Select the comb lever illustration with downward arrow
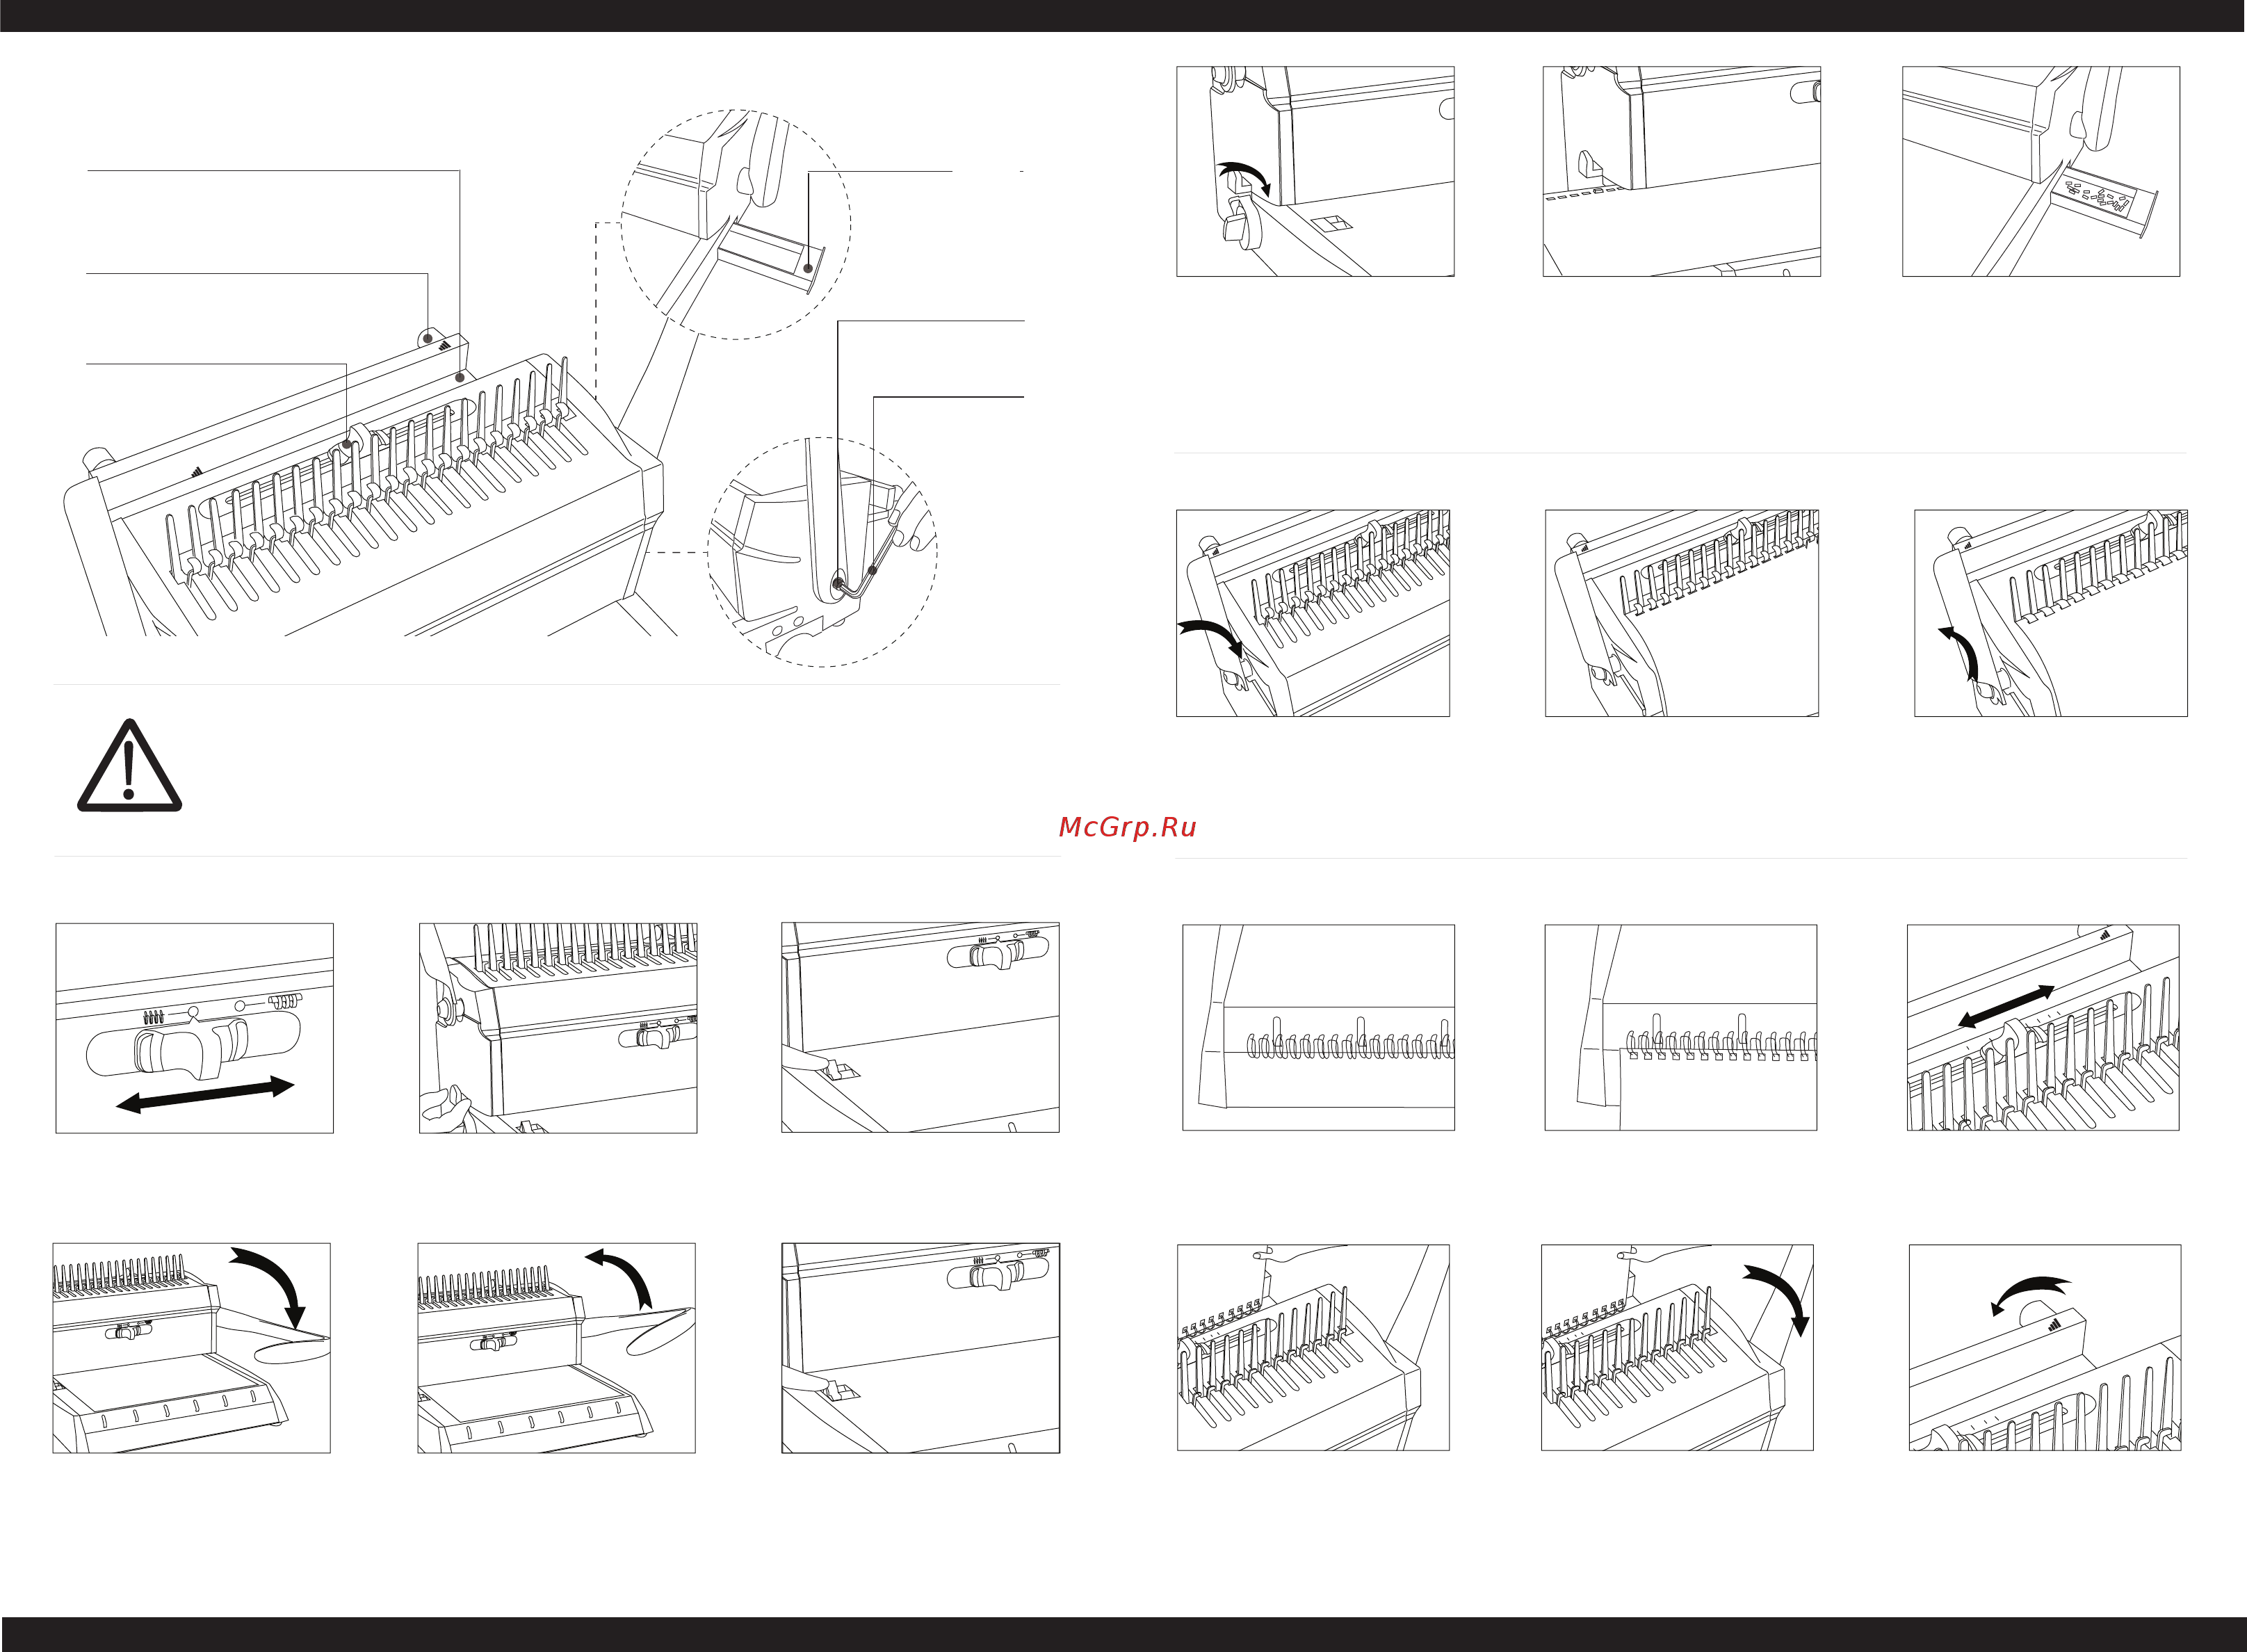 pyautogui.click(x=1313, y=613)
